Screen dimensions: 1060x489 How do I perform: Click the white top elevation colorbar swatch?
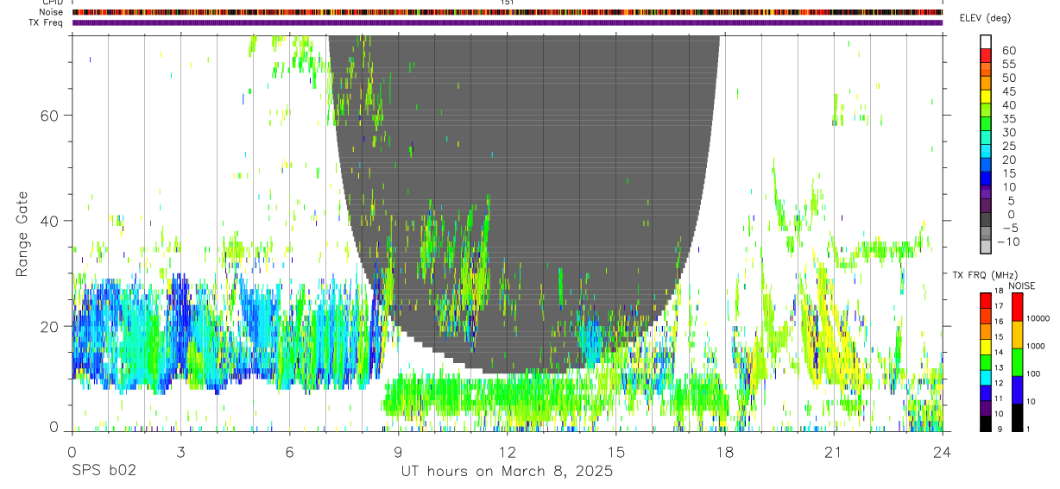click(x=985, y=42)
